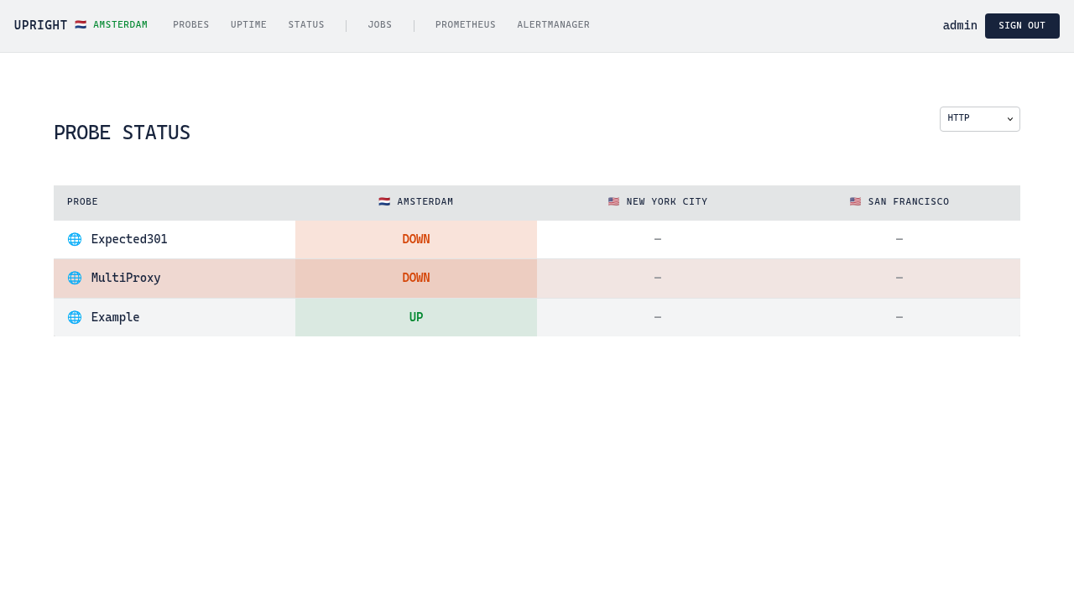Click the US flag in the SAN FRANCISCO header
This screenshot has height=604, width=1074.
pos(855,201)
